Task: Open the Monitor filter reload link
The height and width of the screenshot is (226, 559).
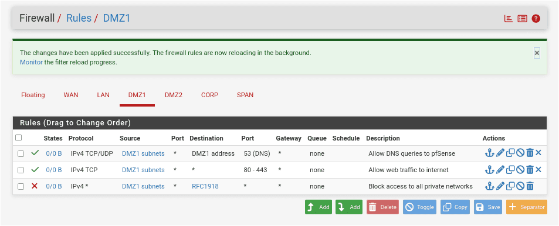Action: click(x=31, y=62)
